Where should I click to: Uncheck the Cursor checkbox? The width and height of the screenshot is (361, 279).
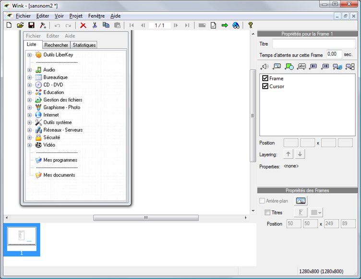pos(265,86)
